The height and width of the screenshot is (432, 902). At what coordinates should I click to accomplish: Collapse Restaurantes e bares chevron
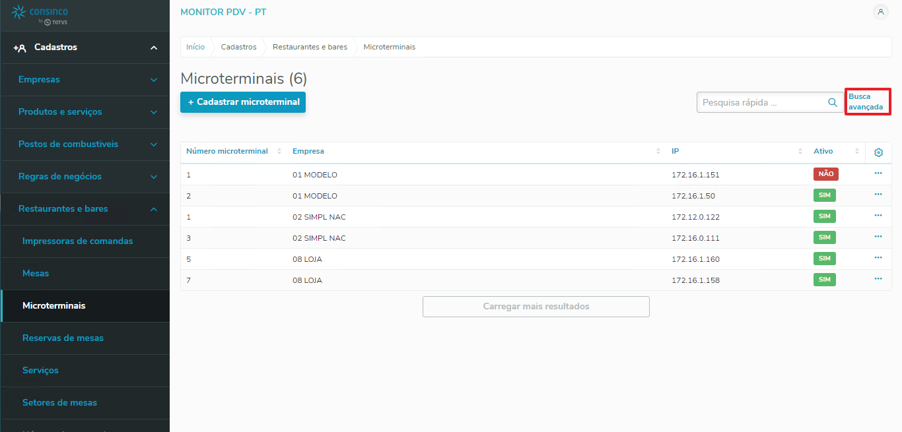click(x=154, y=209)
